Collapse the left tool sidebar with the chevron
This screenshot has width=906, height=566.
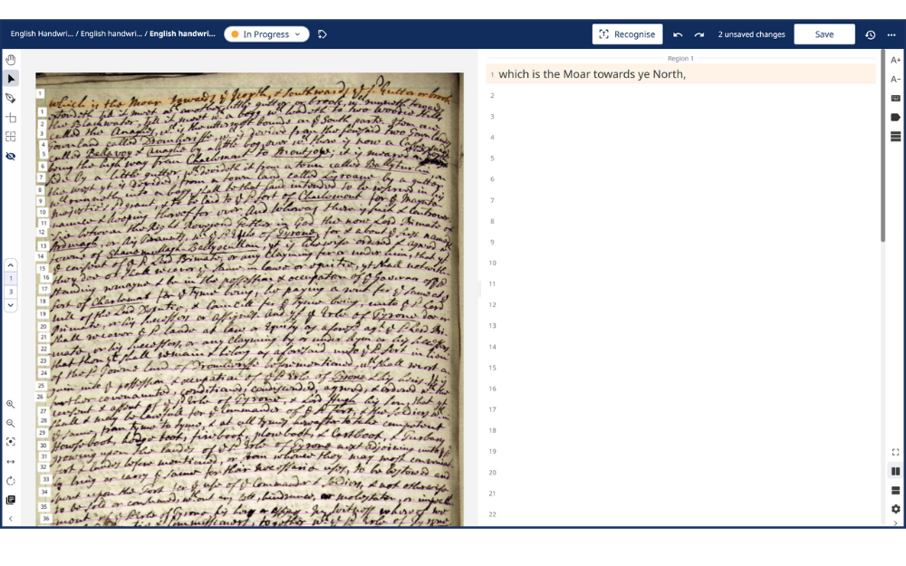coord(10,518)
